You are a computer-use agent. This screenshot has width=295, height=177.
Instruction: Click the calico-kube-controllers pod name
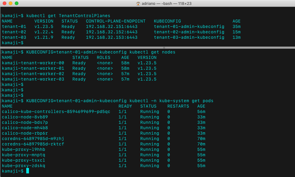56,112
